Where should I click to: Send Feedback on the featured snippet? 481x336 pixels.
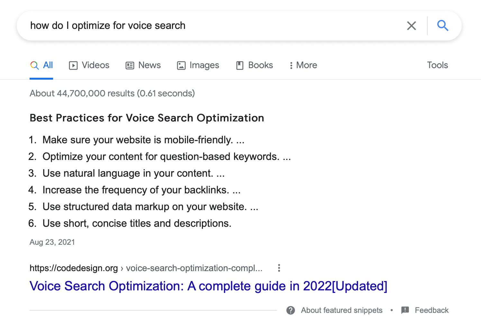click(432, 310)
